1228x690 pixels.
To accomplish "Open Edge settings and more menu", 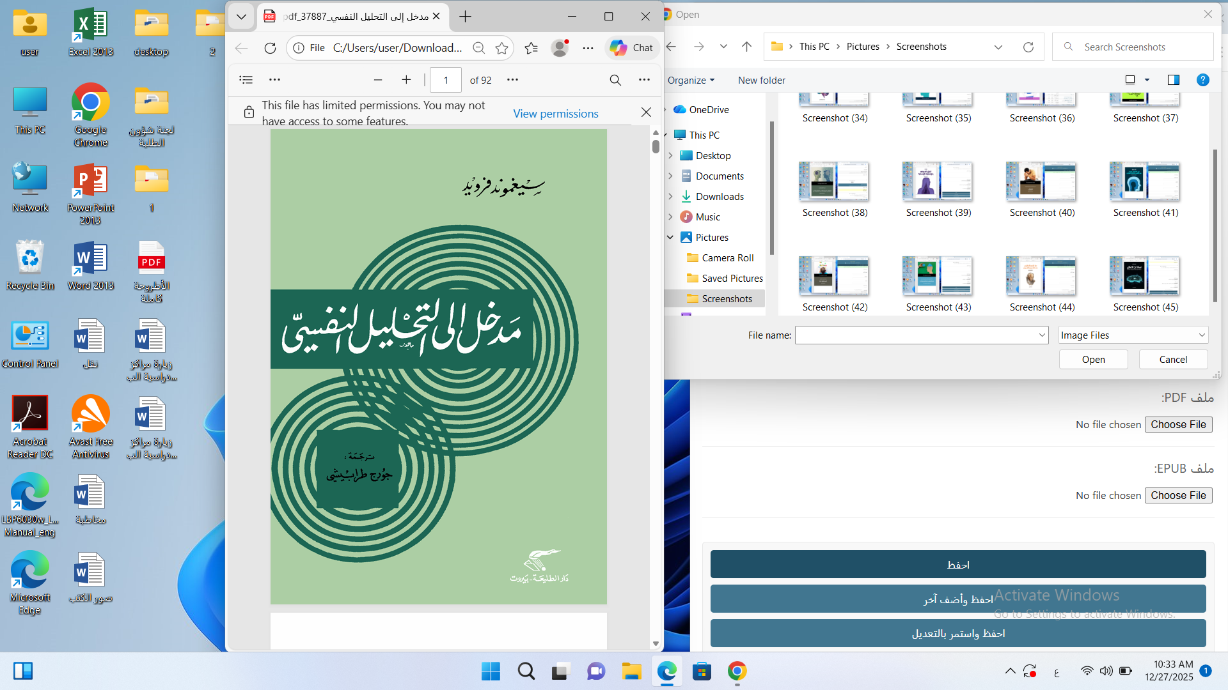I will (x=588, y=48).
